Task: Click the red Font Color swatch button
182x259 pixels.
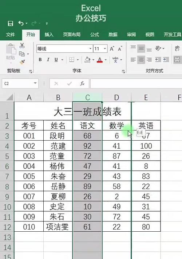Action: (100, 60)
